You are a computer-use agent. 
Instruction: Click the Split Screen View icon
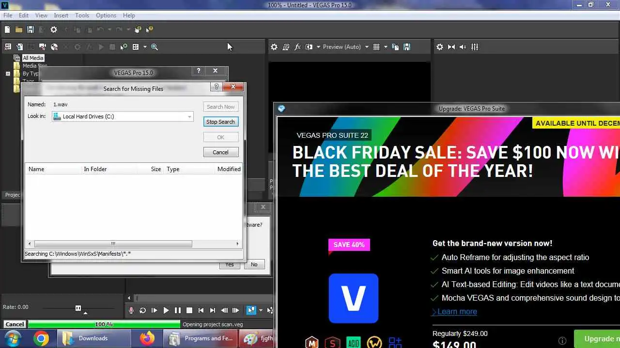tap(309, 47)
